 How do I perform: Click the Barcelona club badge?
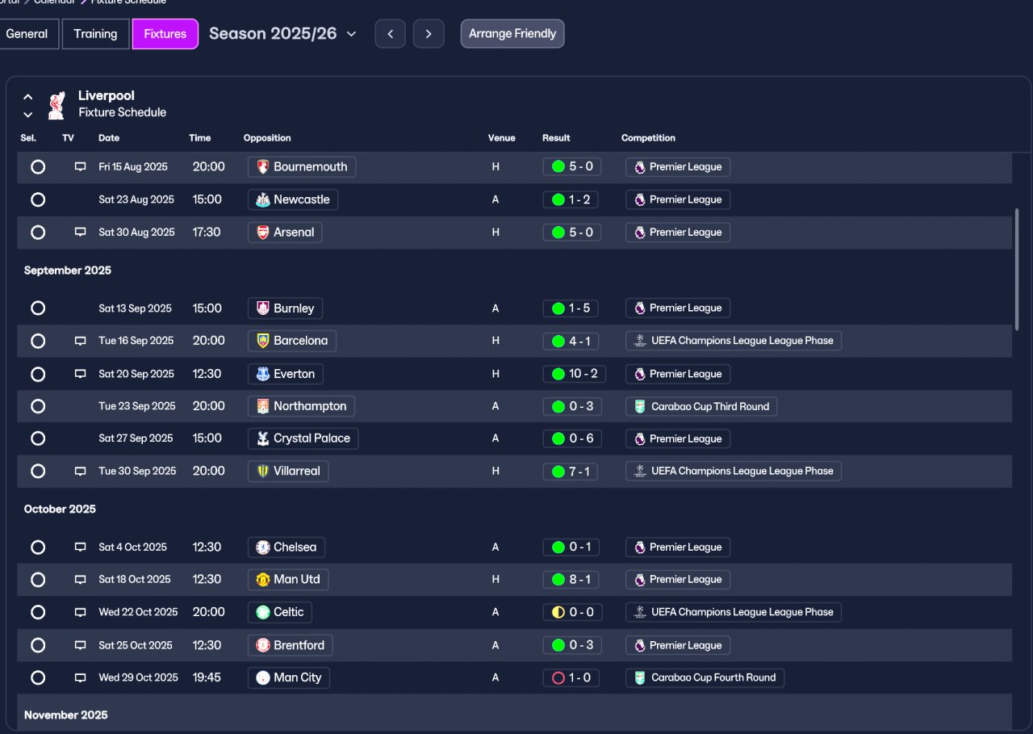pos(262,341)
